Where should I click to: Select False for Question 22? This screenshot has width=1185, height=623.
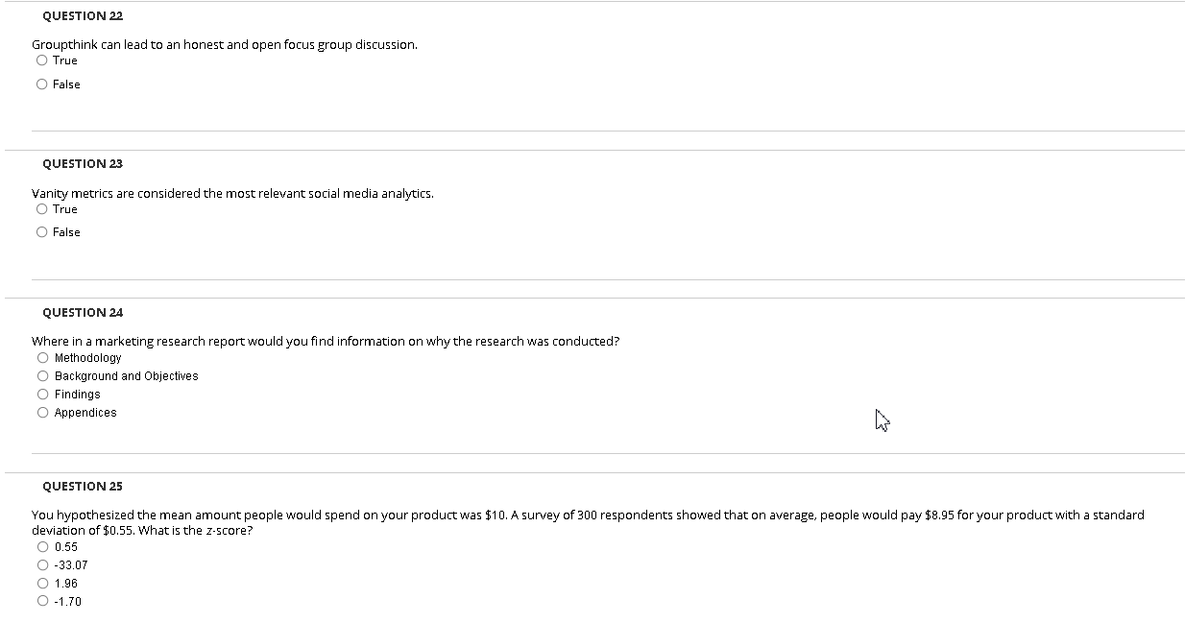(x=41, y=84)
